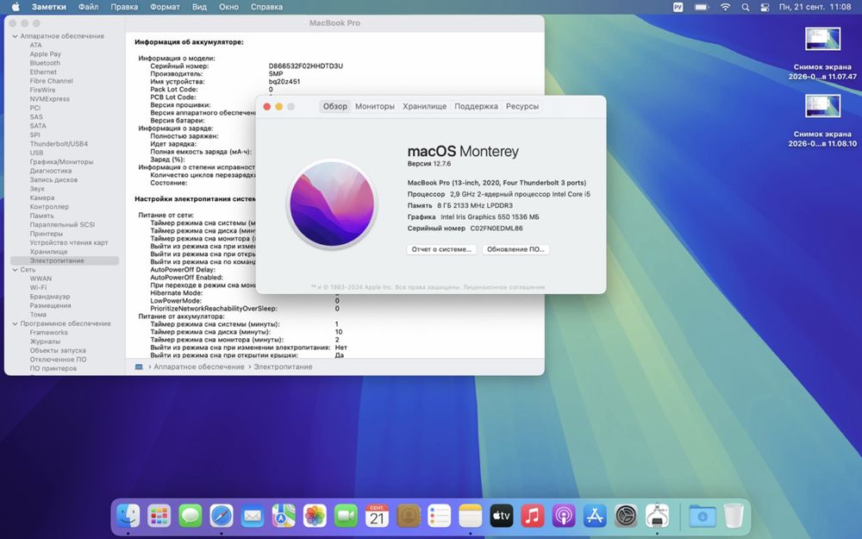Open the РУ input source menu

click(x=678, y=7)
